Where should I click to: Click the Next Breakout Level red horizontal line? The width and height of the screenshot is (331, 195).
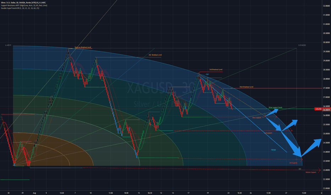tap(272, 88)
